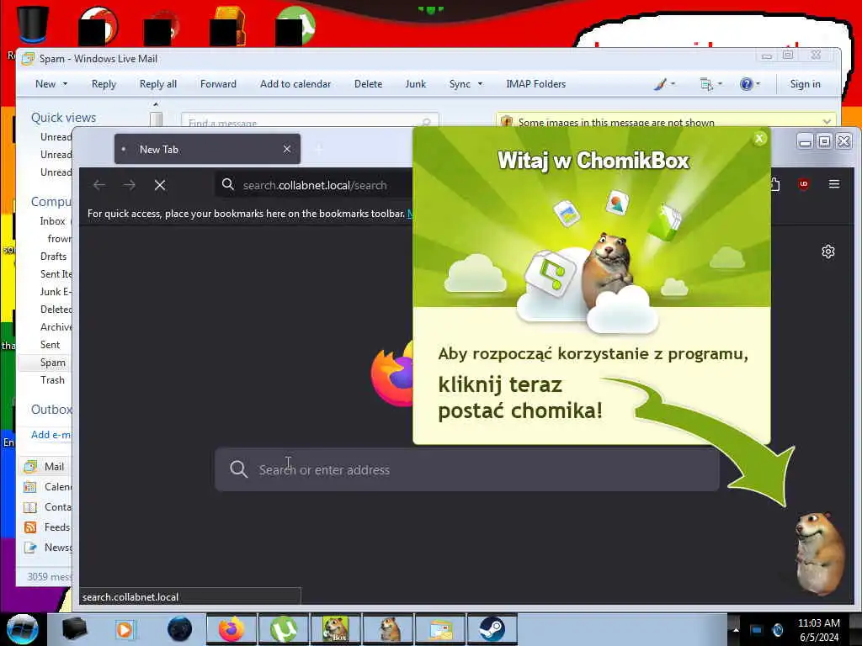Click the Outbox header
This screenshot has width=862, height=646.
tap(51, 410)
